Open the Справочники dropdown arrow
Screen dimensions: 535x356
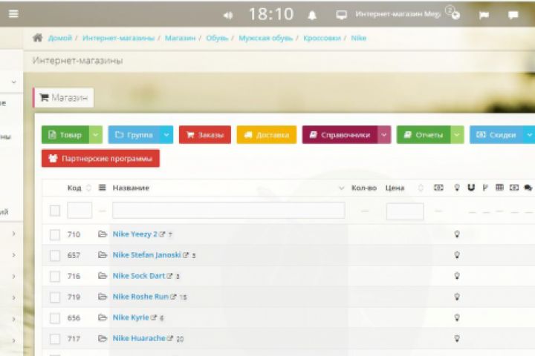tap(384, 135)
